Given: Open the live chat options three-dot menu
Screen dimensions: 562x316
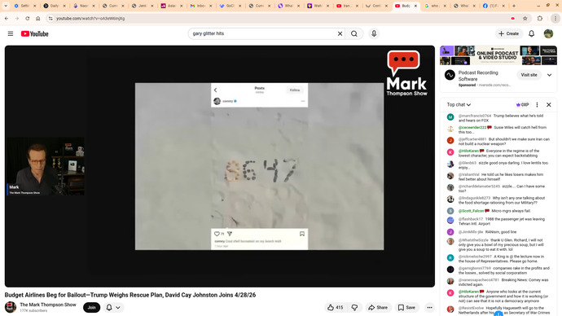Looking at the screenshot, I should click(x=537, y=104).
